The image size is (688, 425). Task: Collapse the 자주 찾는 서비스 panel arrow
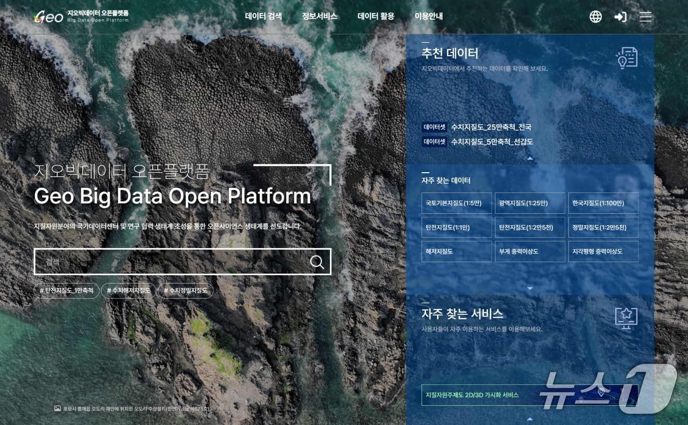coord(530,418)
